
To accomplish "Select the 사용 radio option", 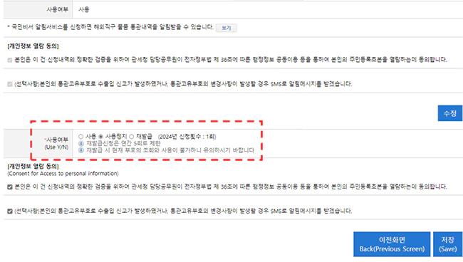I will tap(80, 137).
